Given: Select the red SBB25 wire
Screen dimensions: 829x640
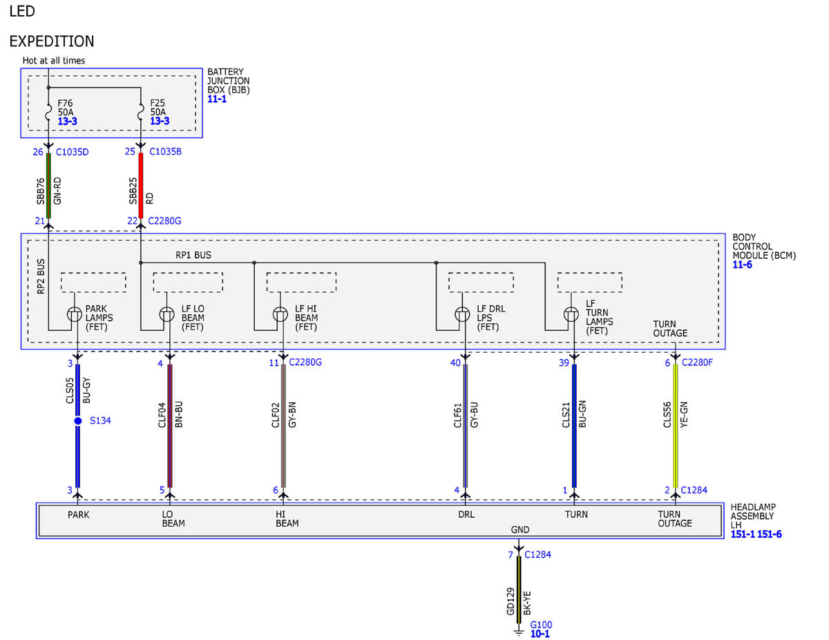Looking at the screenshot, I should [x=141, y=185].
